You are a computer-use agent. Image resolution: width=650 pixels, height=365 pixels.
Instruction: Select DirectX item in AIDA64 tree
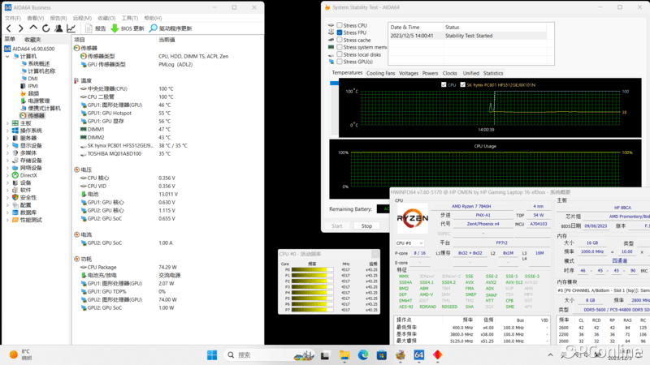coord(25,175)
